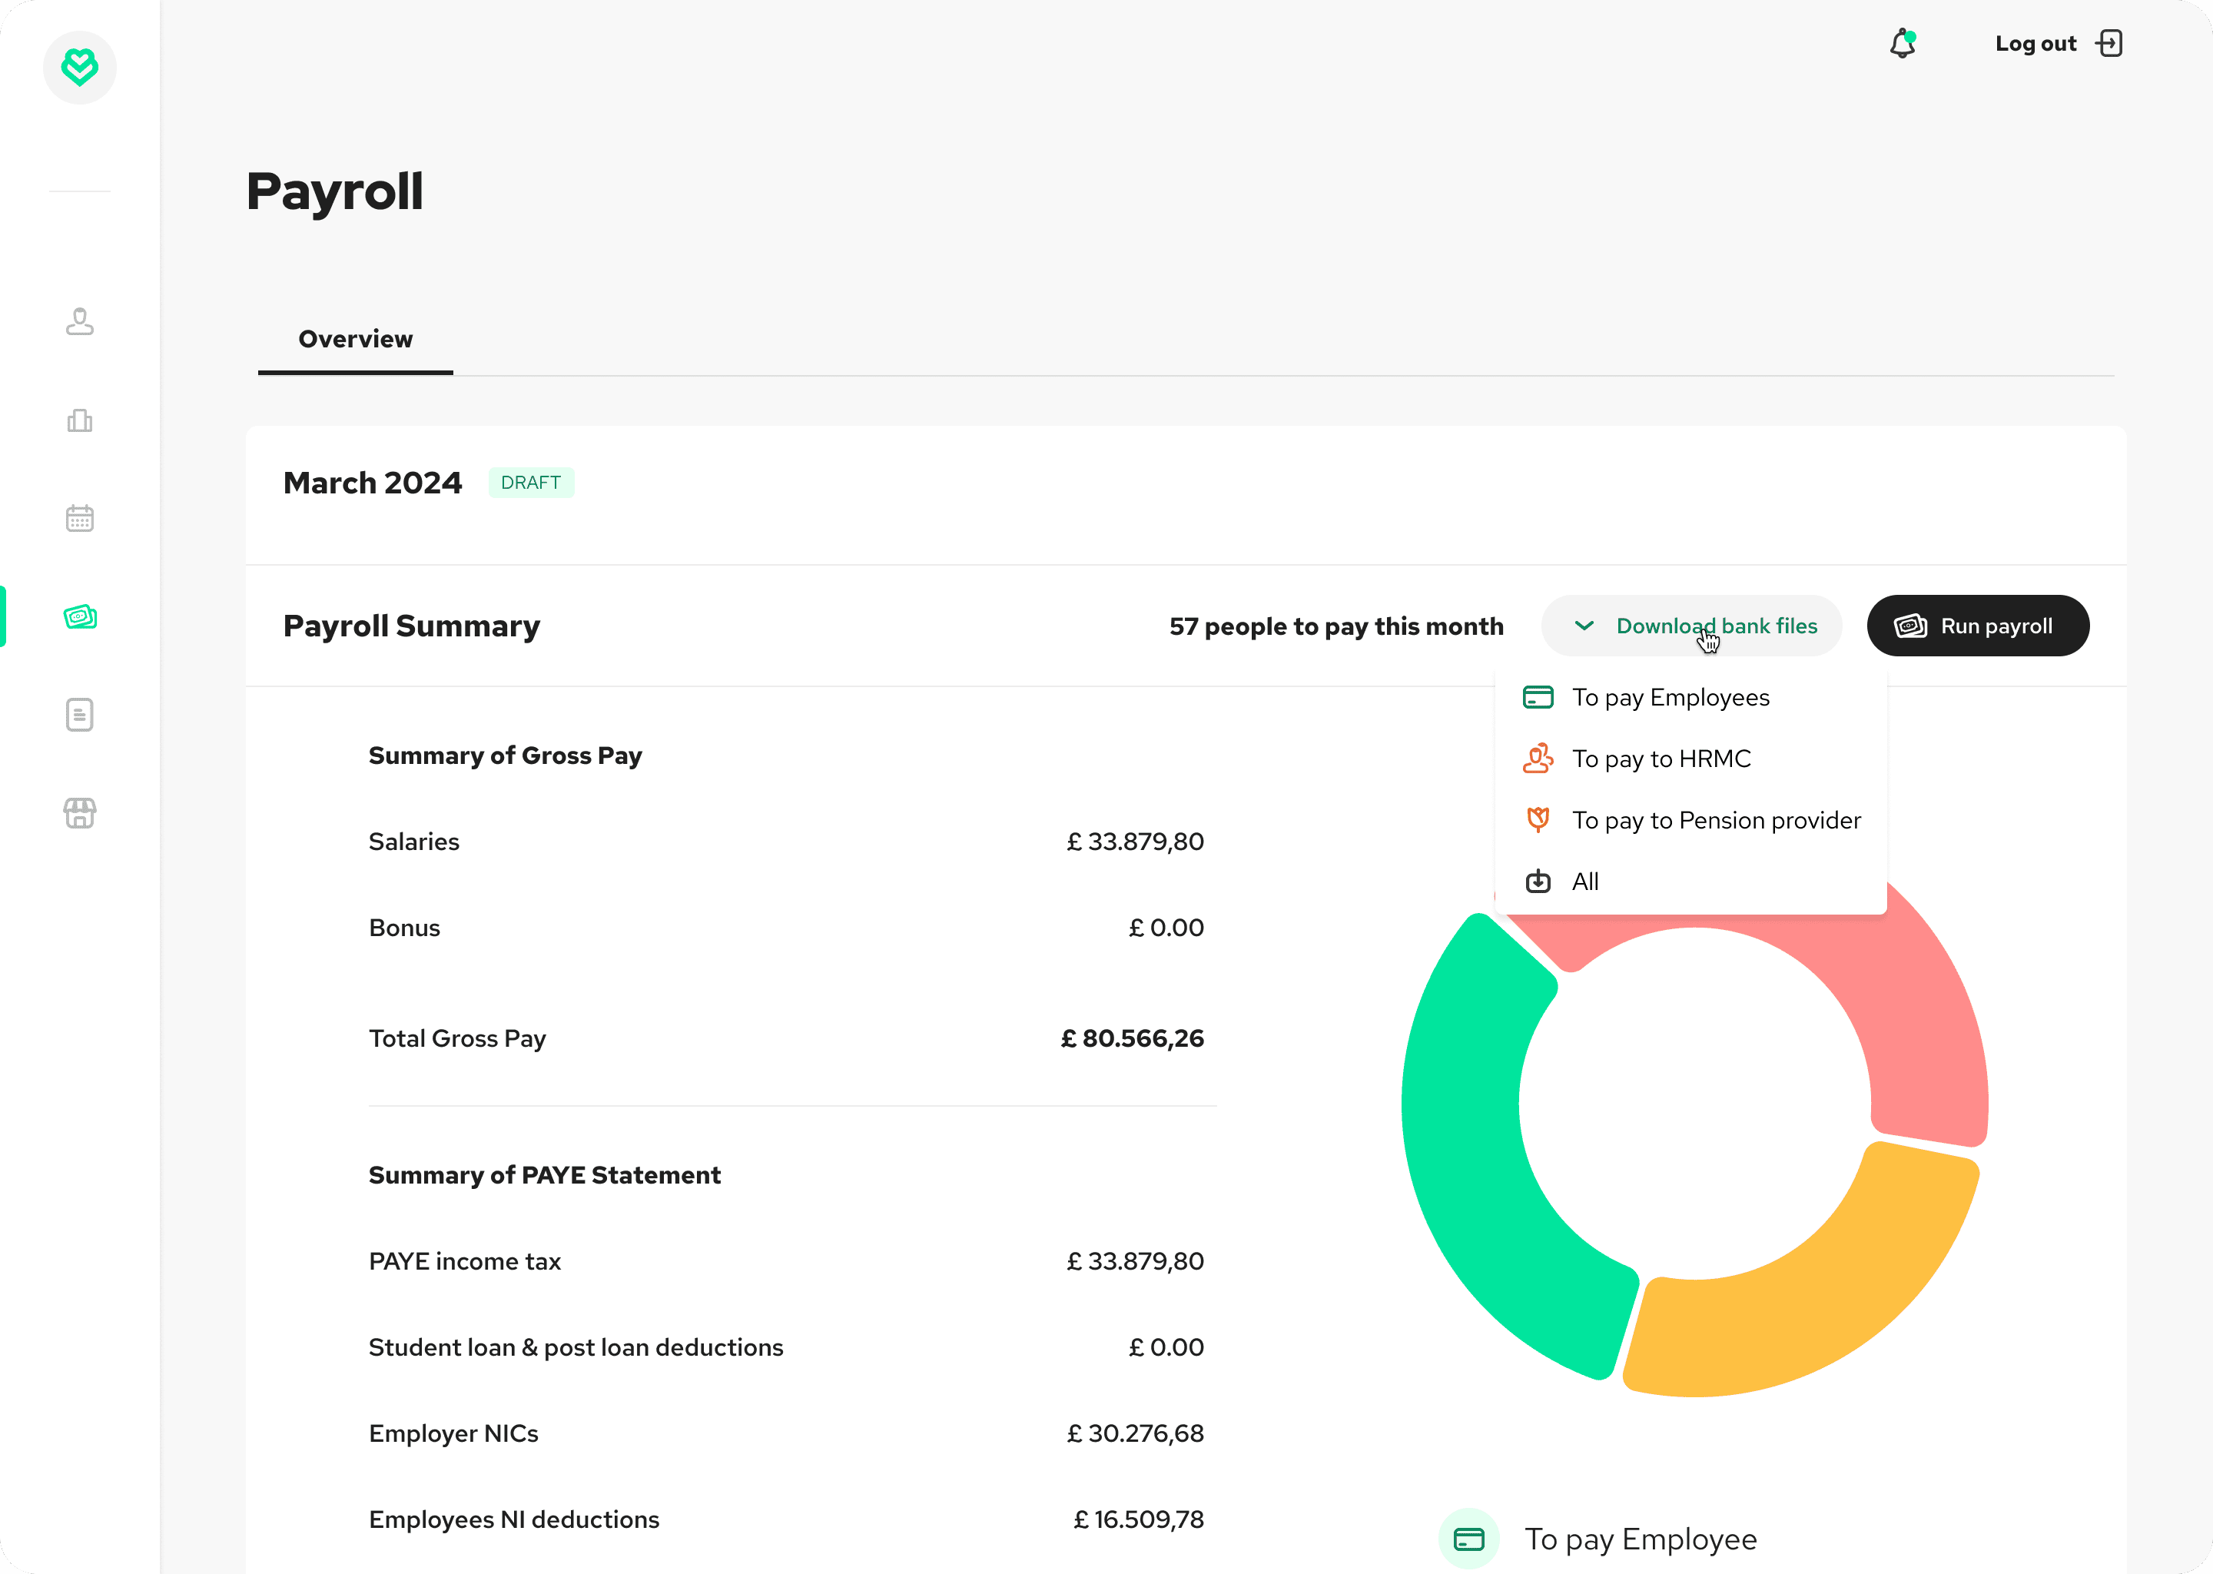
Task: Select To pay HRMC option
Action: click(x=1661, y=758)
